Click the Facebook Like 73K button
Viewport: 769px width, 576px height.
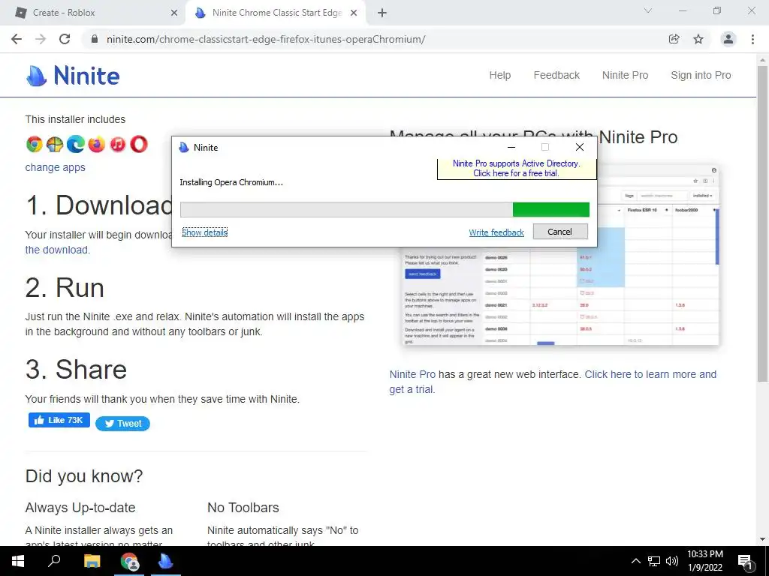coord(59,420)
